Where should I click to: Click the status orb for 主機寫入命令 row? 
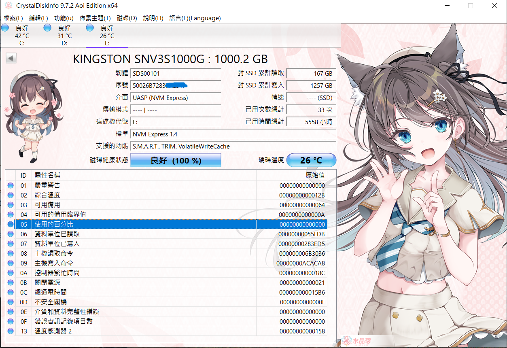click(11, 263)
